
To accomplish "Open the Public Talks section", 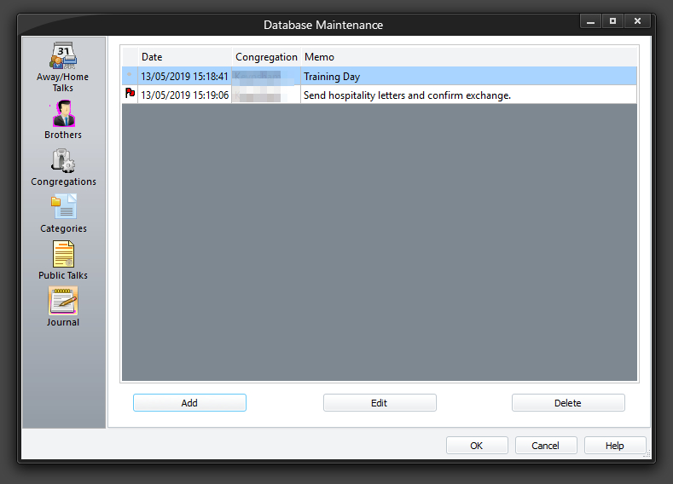I will pos(63,260).
